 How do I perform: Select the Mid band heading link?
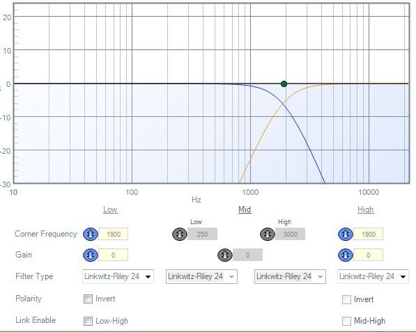coord(245,210)
